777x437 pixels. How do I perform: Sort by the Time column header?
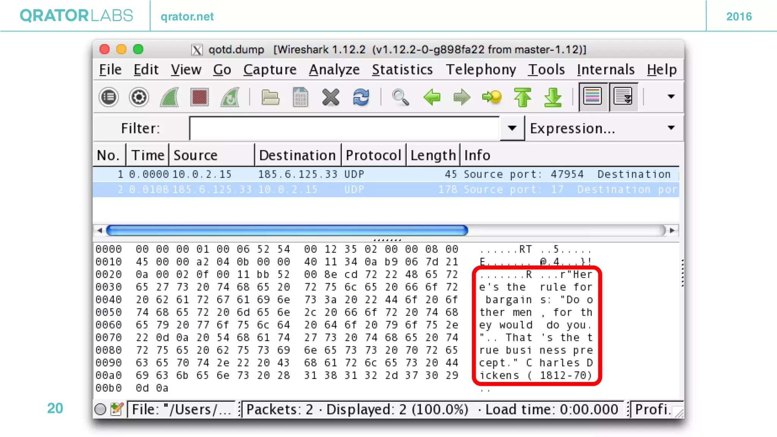point(148,155)
